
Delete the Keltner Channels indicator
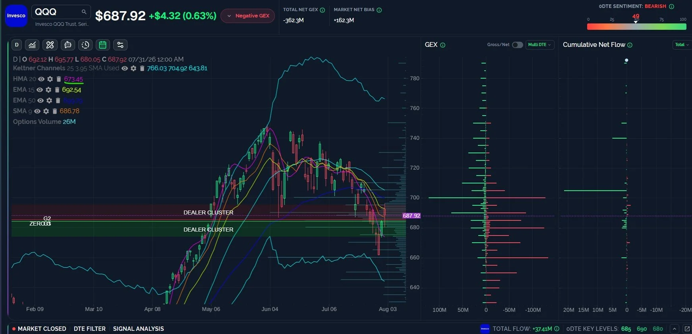[142, 68]
